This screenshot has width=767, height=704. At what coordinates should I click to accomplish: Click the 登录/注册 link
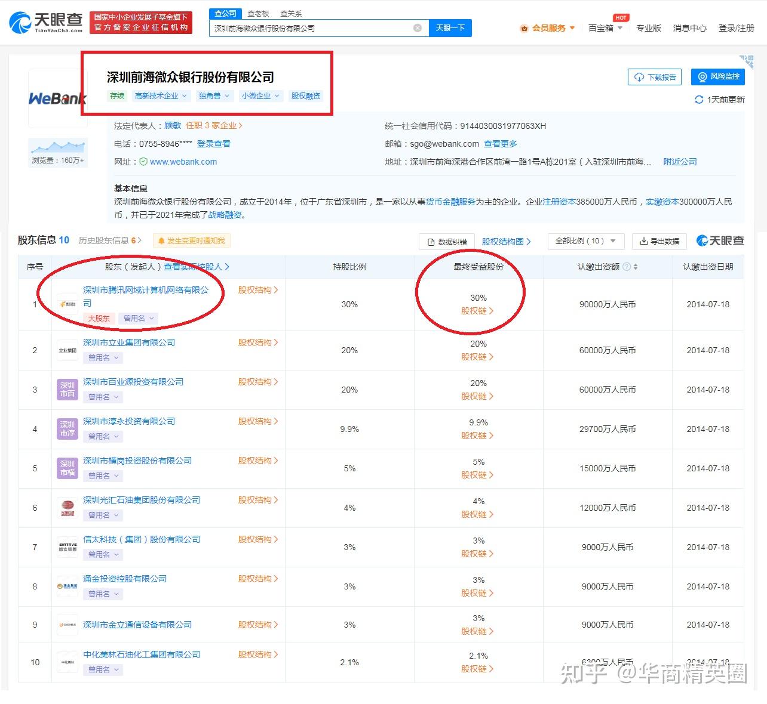click(736, 28)
